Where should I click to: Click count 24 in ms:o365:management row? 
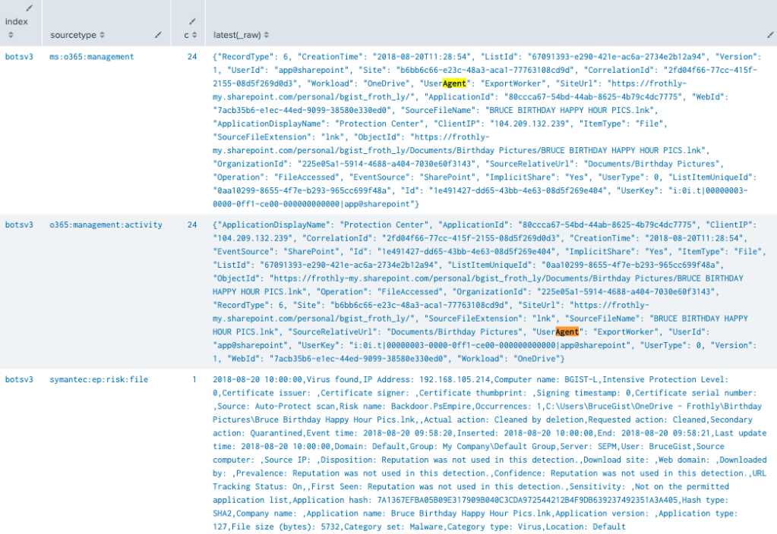click(191, 57)
